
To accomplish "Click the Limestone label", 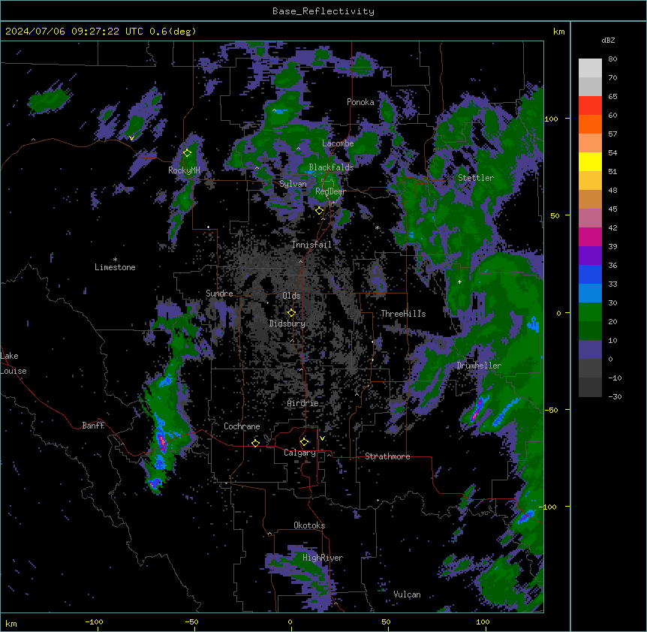I will coord(115,267).
